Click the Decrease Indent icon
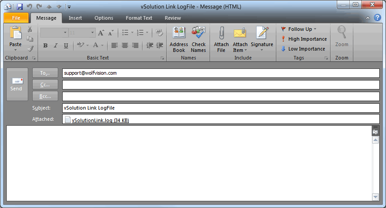The width and height of the screenshot is (386, 208). tap(150, 45)
